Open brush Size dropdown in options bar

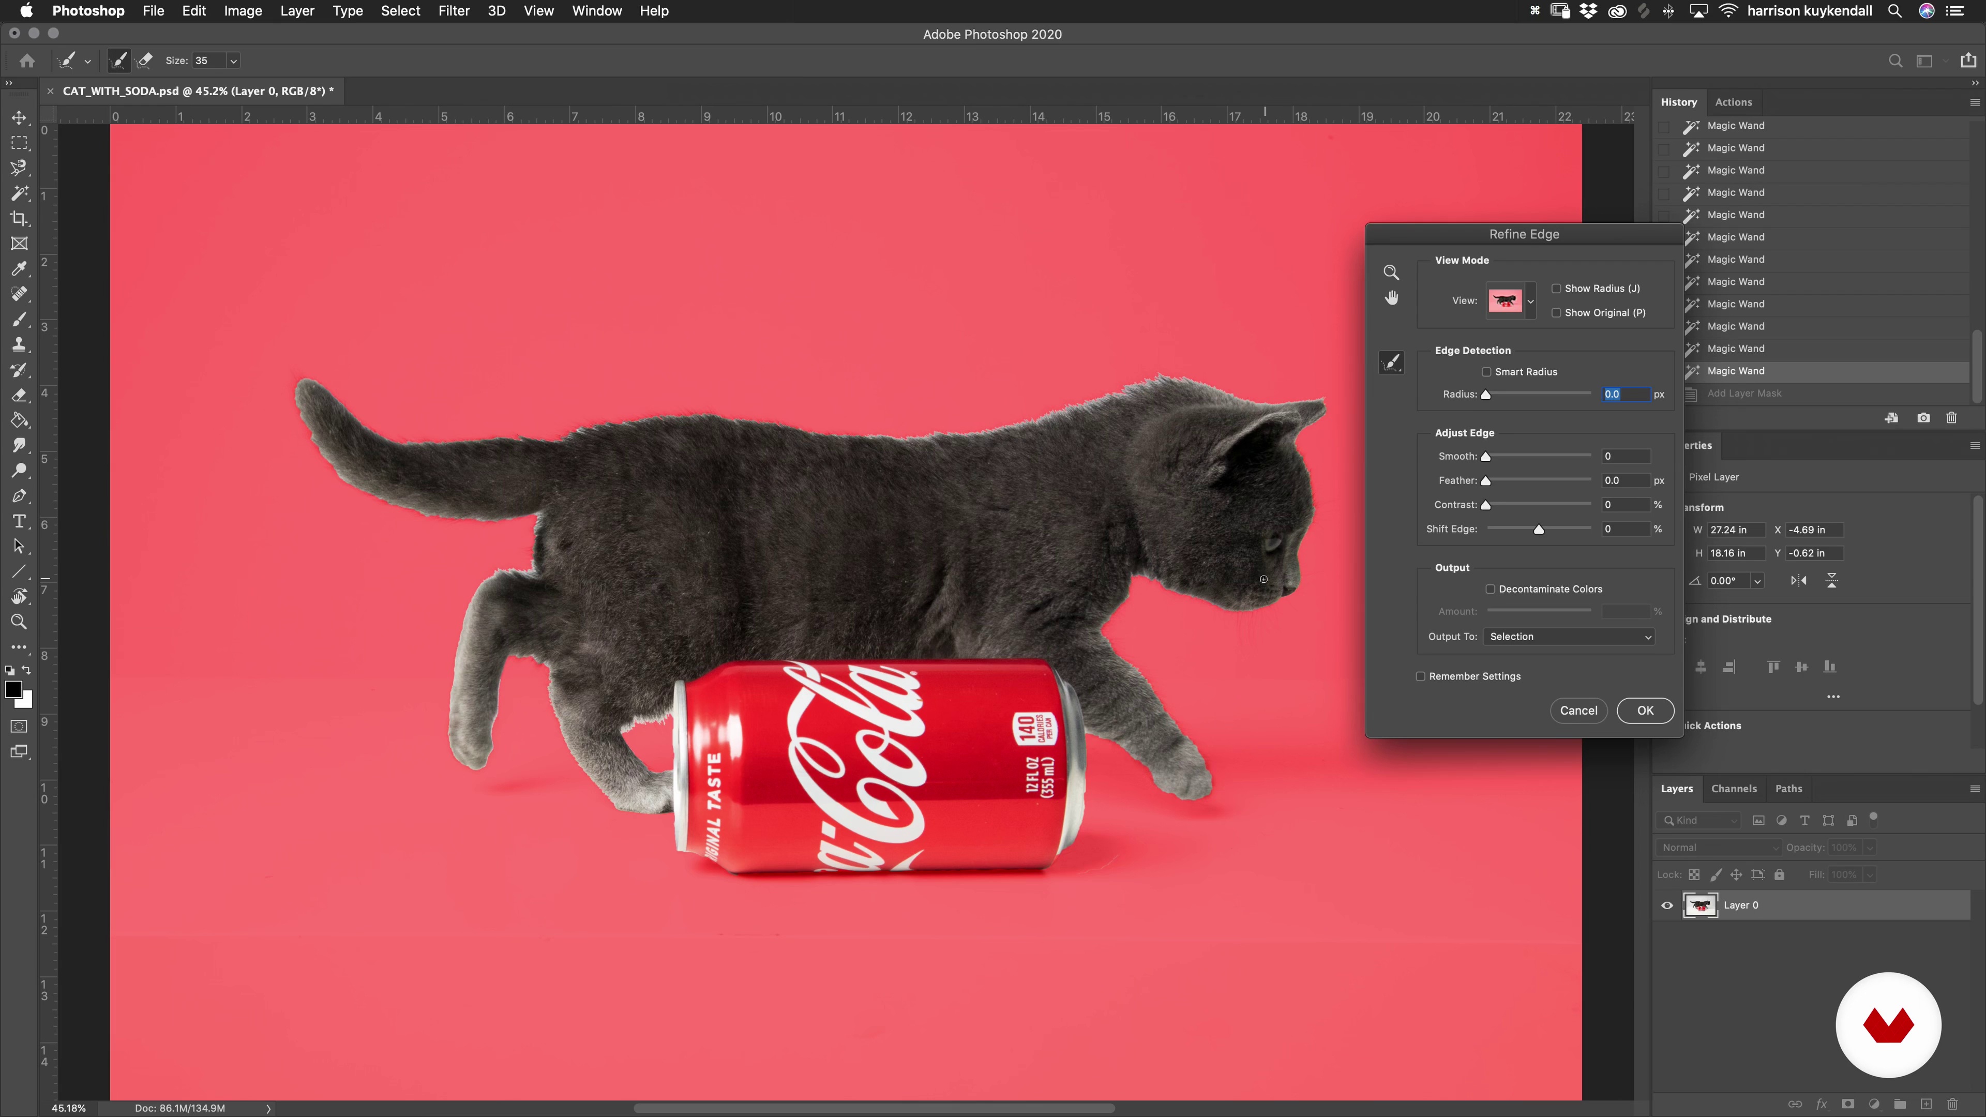coord(233,60)
